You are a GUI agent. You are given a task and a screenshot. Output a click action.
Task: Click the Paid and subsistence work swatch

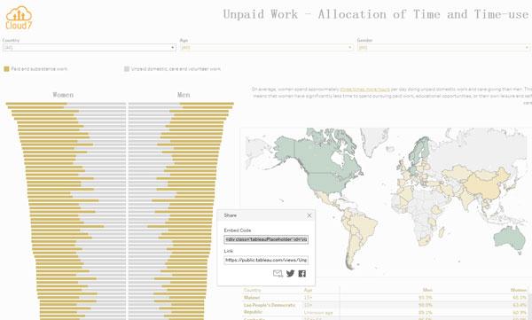coord(6,69)
